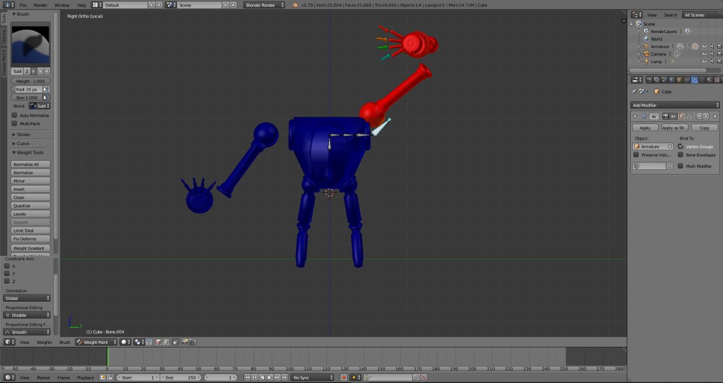The width and height of the screenshot is (723, 383).
Task: Enable the Multi-Paint checkbox
Action: pyautogui.click(x=14, y=123)
